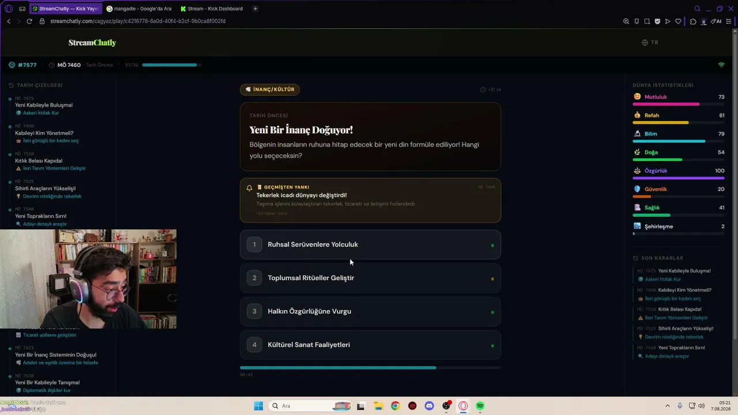Click the send/flow arrow icon
The image size is (738, 415).
click(x=668, y=21)
